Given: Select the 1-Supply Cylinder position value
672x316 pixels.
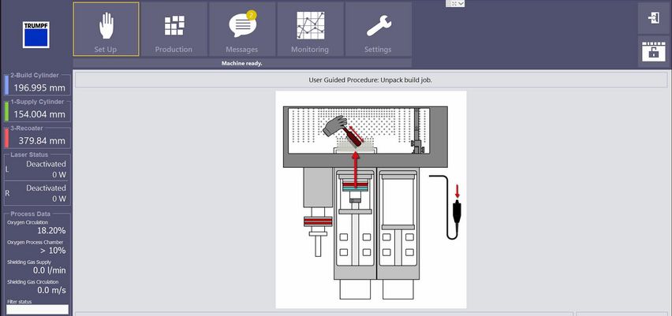Looking at the screenshot, I should [x=39, y=114].
